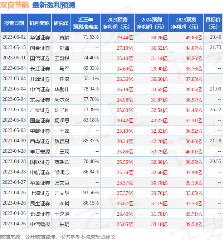
Task: Click the 国金证券 institution cell
Action: [x=40, y=48]
